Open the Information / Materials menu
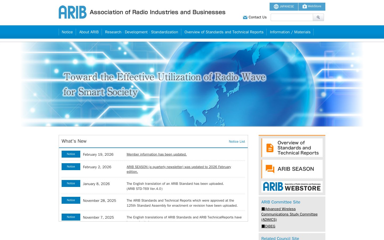 tap(290, 32)
